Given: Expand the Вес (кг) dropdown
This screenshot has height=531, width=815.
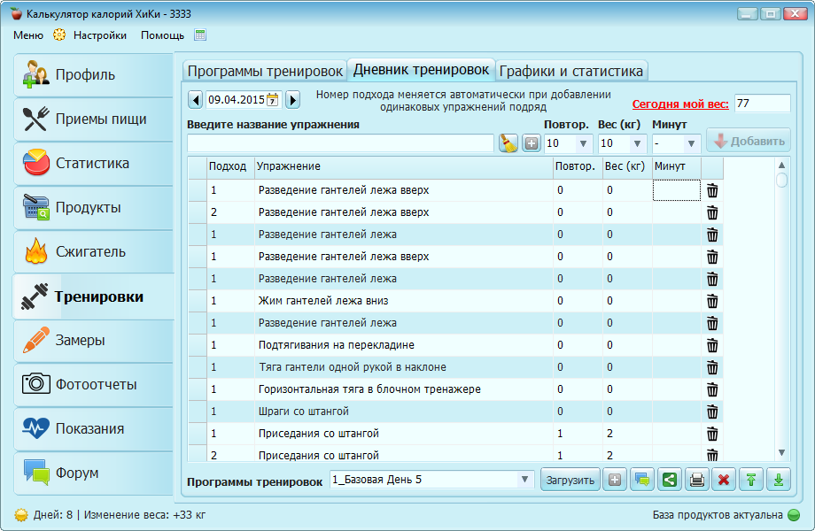Looking at the screenshot, I should (637, 143).
